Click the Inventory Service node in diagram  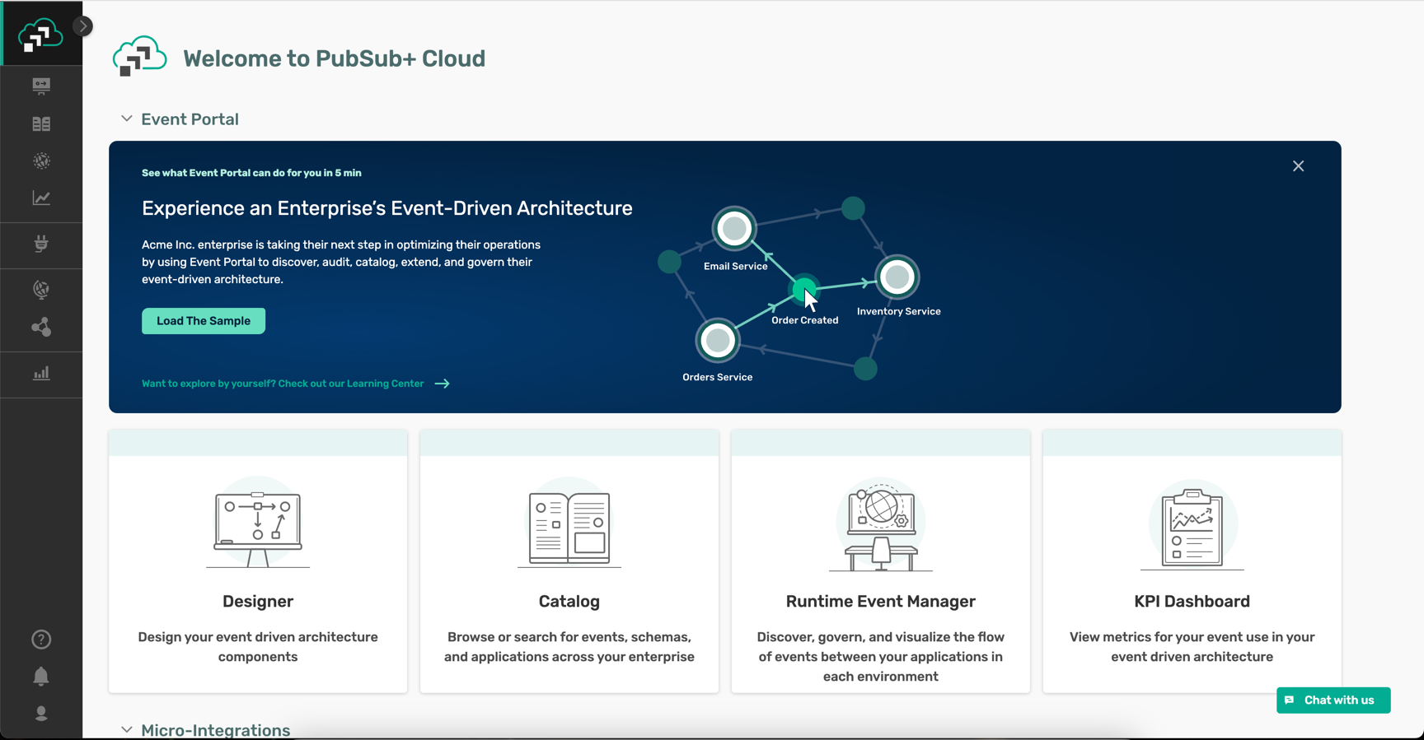tap(897, 277)
